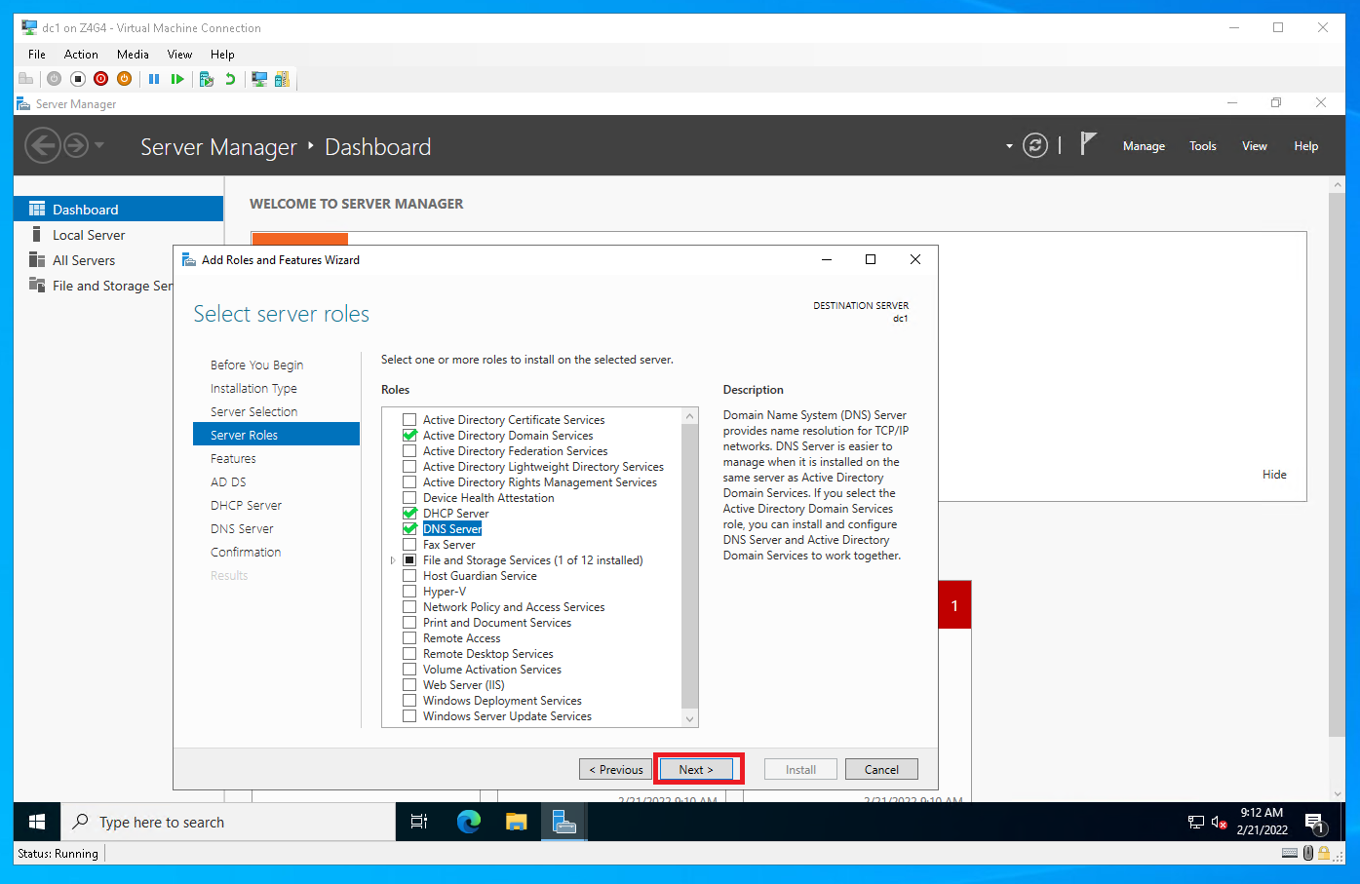Expand File and Storage Services role
The width and height of the screenshot is (1360, 884).
[x=393, y=560]
